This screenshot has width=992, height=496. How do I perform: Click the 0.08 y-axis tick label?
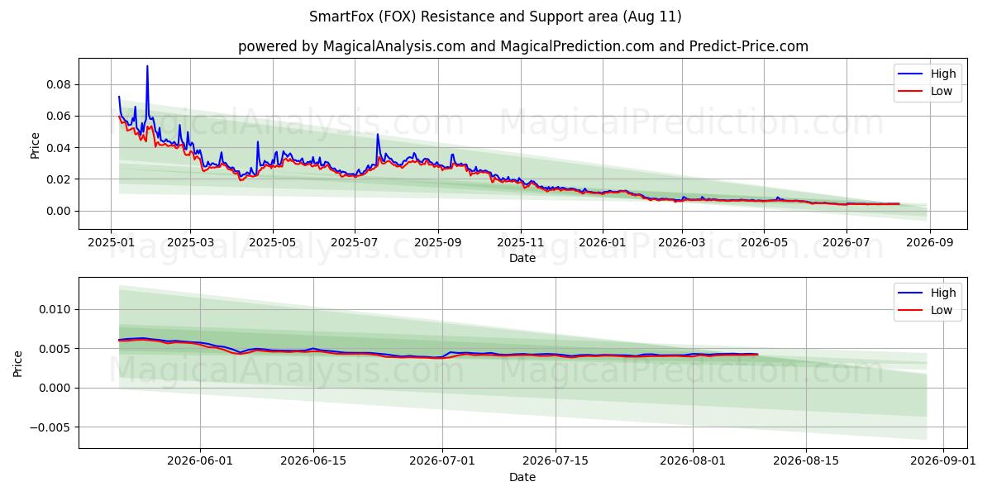coord(59,84)
